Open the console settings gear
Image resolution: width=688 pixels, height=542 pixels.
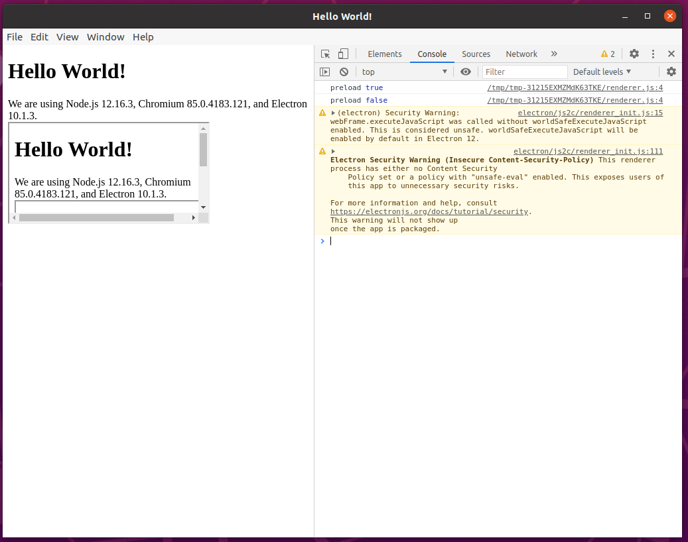tap(671, 72)
